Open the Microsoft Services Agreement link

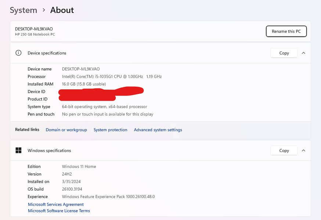tap(56, 205)
